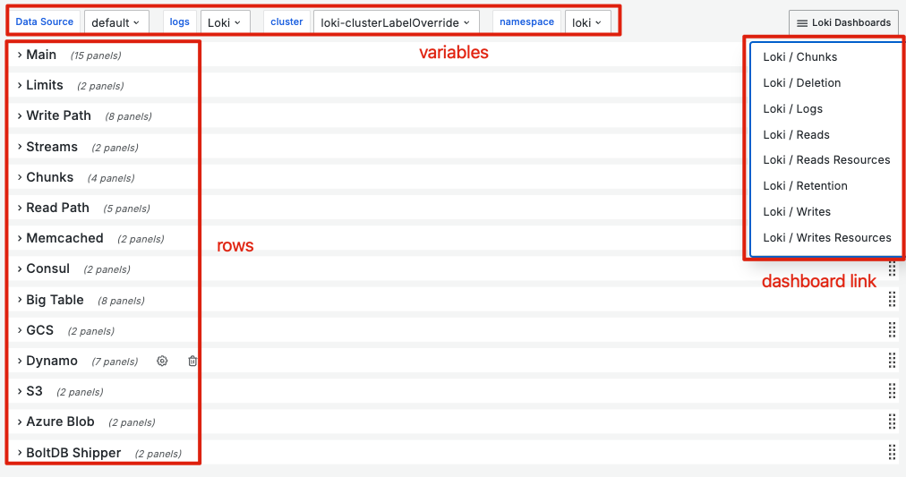The height and width of the screenshot is (477, 906).
Task: Delete the Dynamo row with trash icon
Action: pyautogui.click(x=192, y=361)
